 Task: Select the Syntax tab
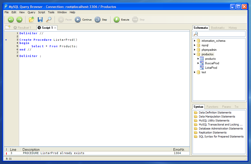click(198, 107)
